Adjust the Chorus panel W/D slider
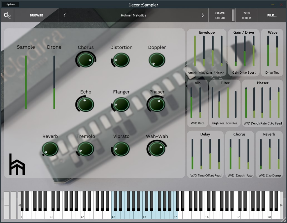 pos(230,154)
